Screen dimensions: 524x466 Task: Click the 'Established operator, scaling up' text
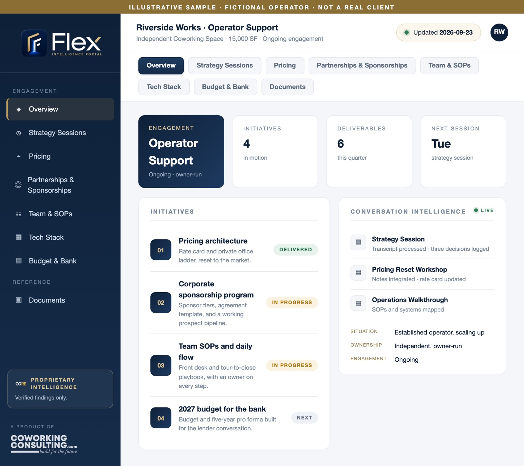[x=439, y=332]
